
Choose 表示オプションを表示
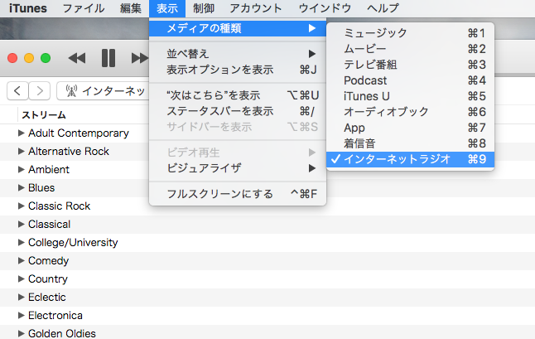click(x=238, y=70)
